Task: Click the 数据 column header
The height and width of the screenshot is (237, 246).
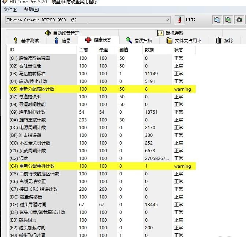Action: tap(149, 50)
